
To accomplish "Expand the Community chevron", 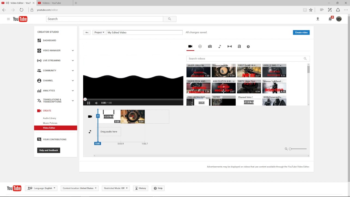I will tap(73, 71).
